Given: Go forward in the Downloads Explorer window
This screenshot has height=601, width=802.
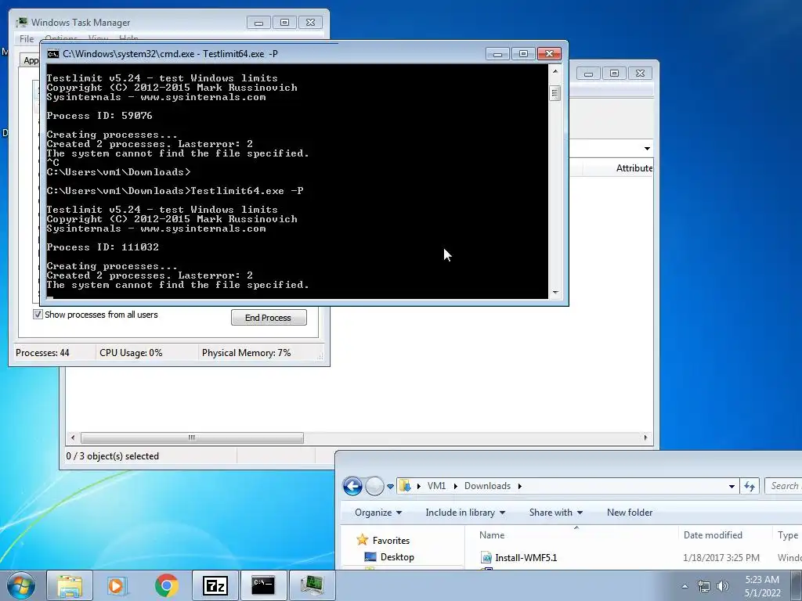Looking at the screenshot, I should (374, 486).
